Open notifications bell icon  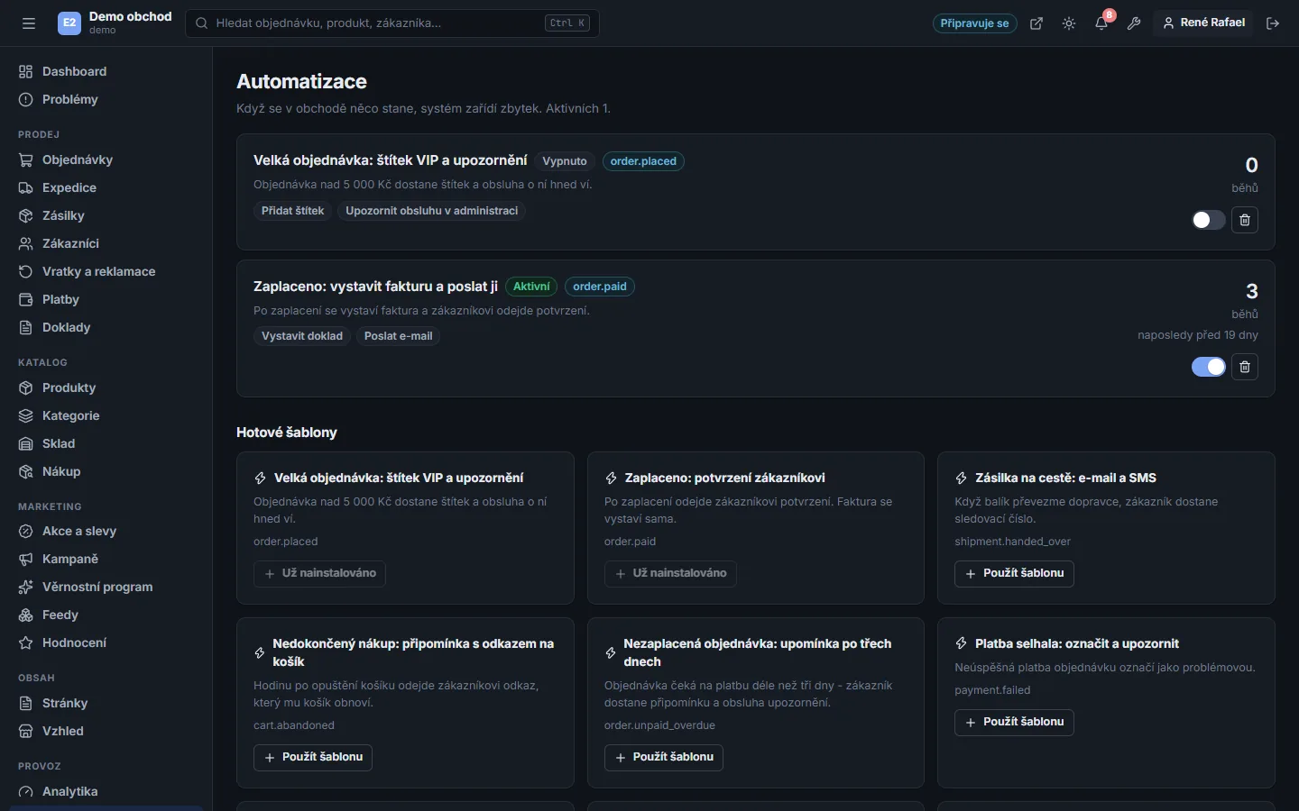click(1101, 23)
